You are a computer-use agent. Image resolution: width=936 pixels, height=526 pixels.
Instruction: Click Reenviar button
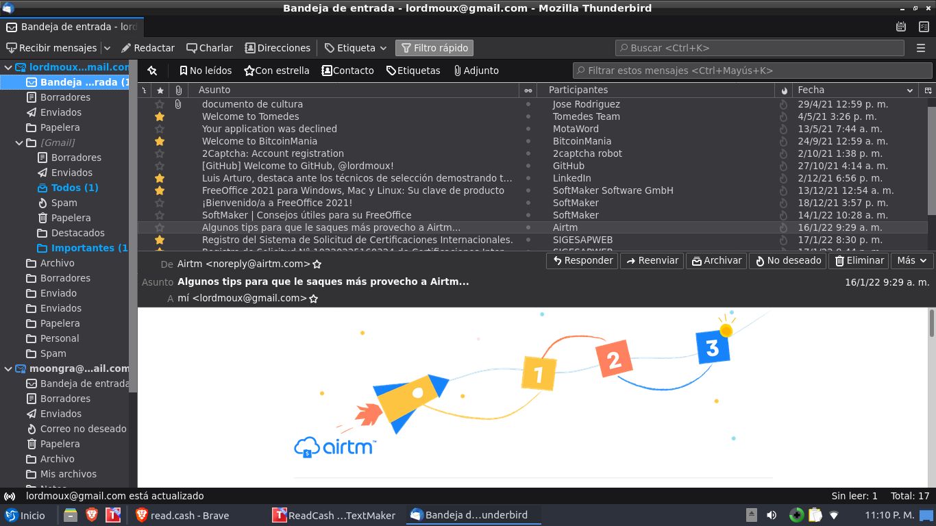652,260
